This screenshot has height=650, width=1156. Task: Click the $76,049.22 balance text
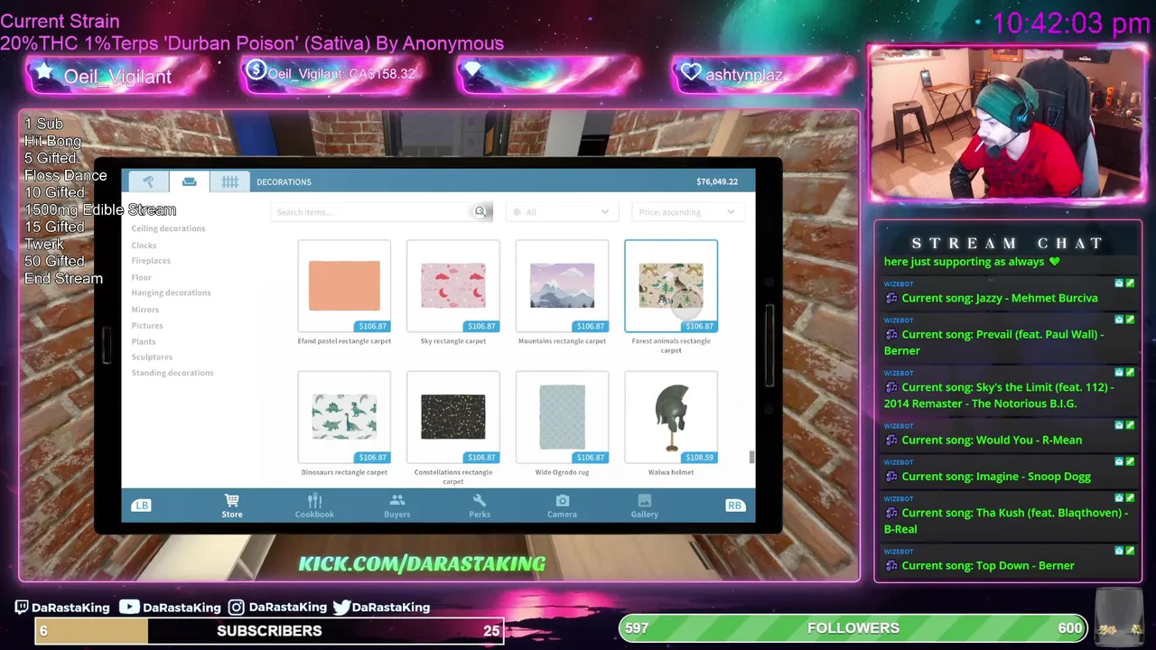pyautogui.click(x=717, y=181)
